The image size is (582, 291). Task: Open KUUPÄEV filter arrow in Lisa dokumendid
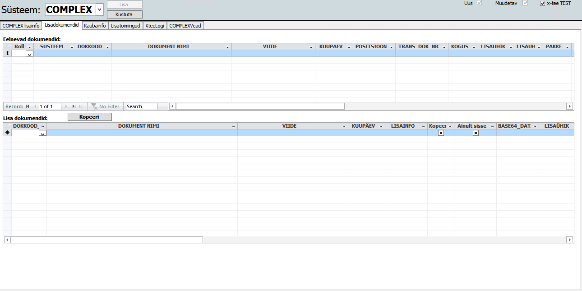pyautogui.click(x=381, y=126)
